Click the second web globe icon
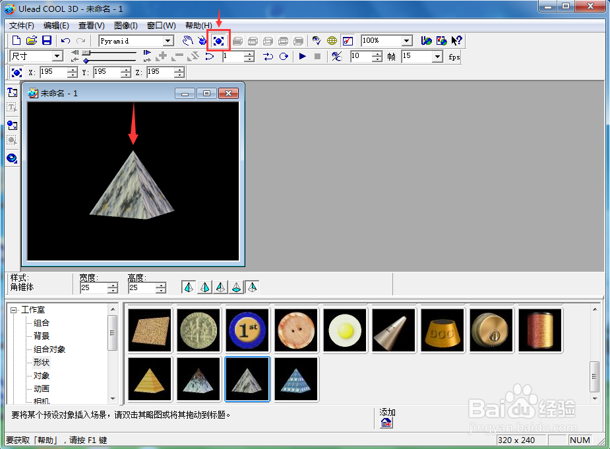 tap(442, 40)
